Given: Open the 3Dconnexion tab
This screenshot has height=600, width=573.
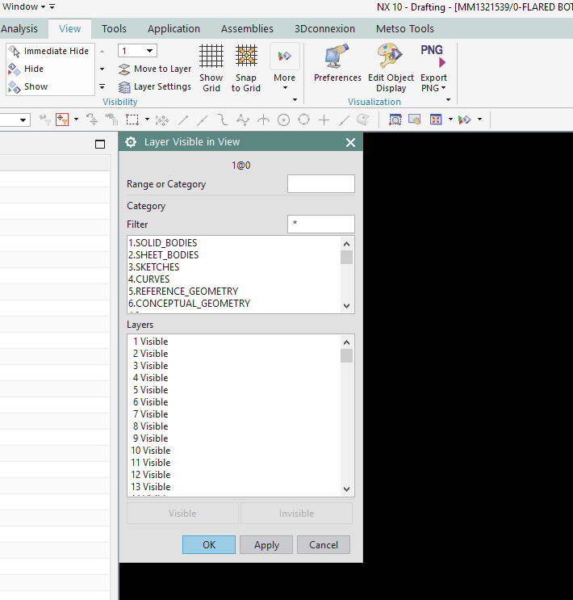Looking at the screenshot, I should (324, 29).
